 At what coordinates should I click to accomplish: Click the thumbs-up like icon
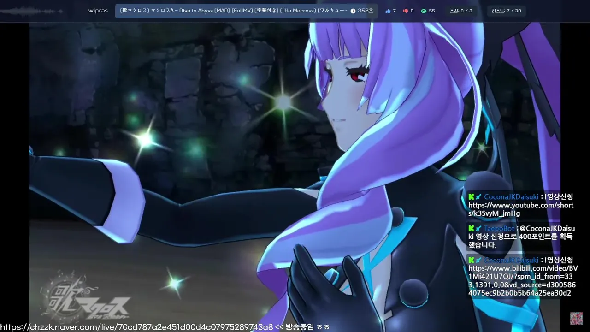point(388,11)
